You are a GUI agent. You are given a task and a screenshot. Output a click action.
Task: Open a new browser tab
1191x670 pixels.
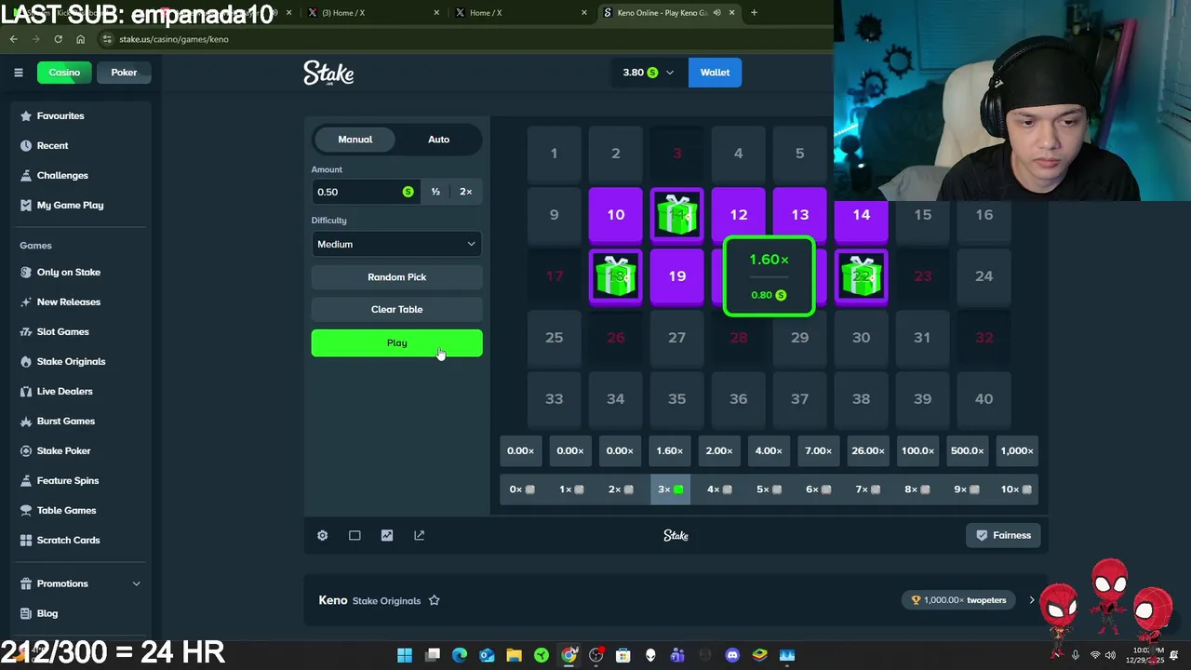754,13
